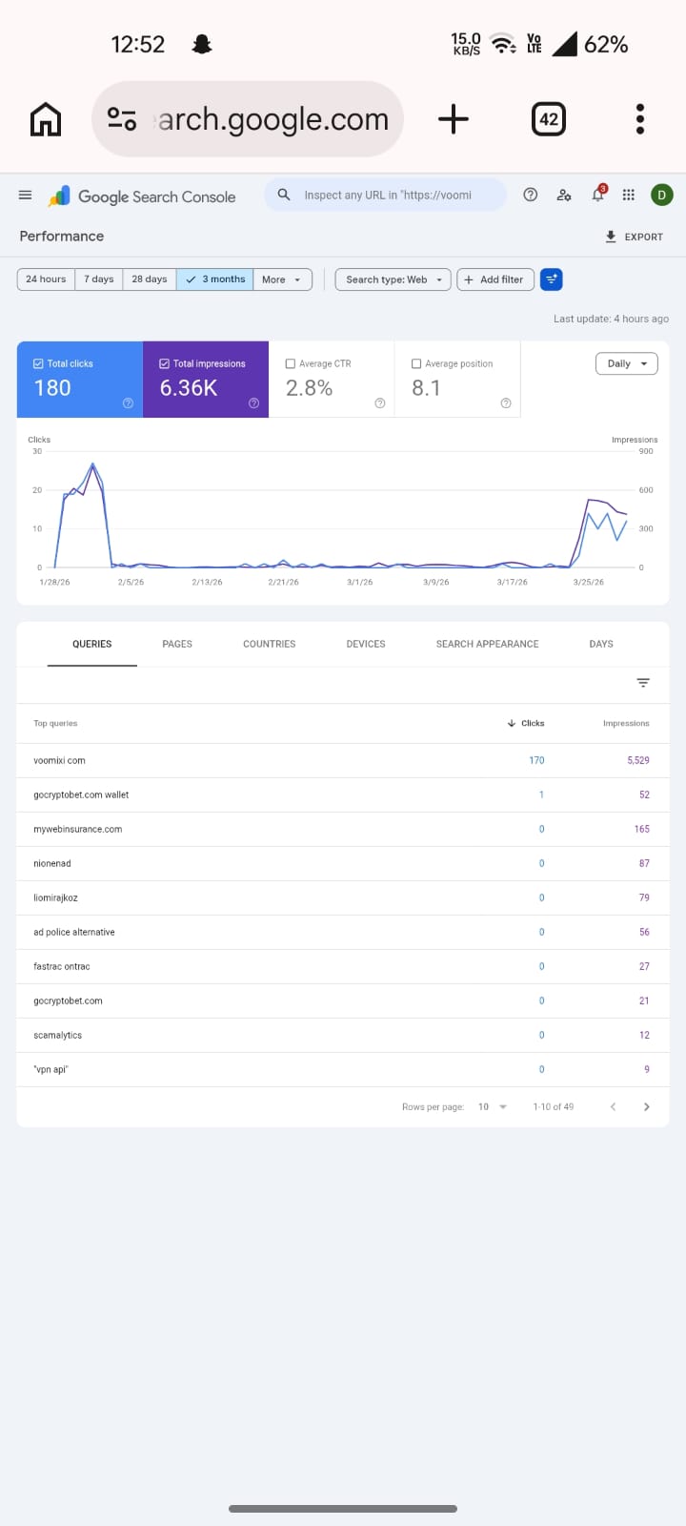Sort by the Clicks column header
This screenshot has height=1526, width=686.
pos(526,723)
